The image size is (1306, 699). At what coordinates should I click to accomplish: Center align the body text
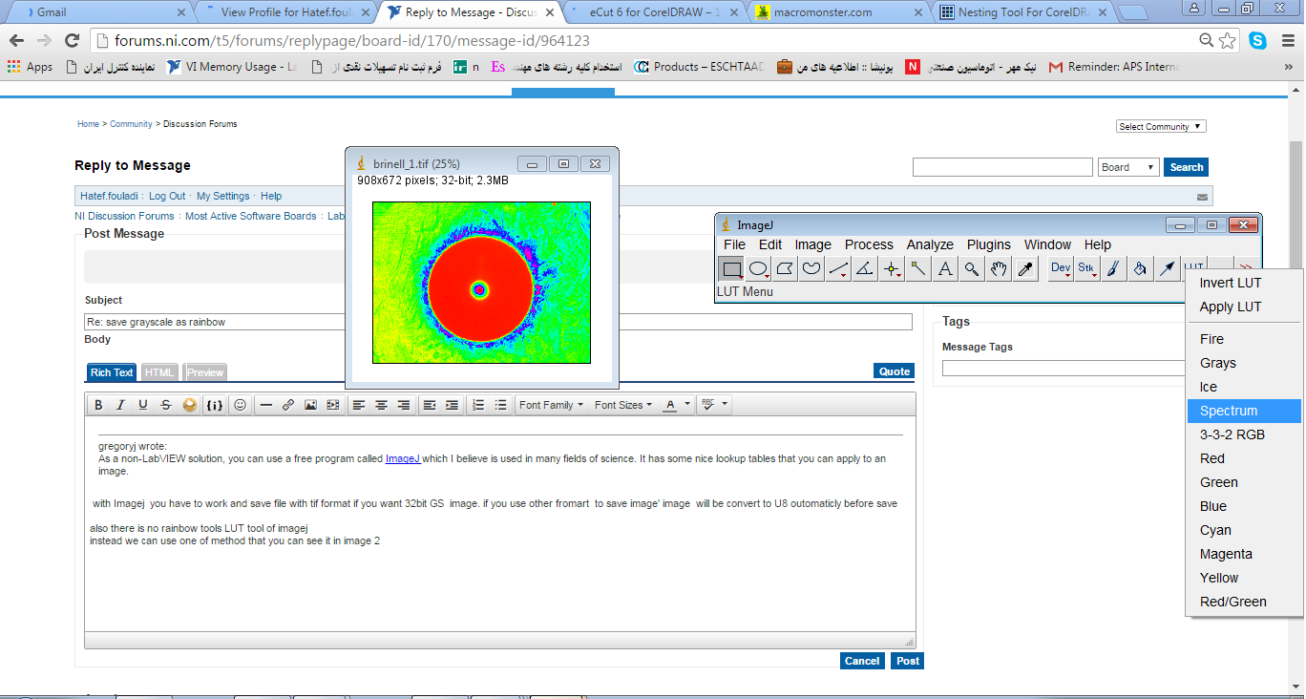pyautogui.click(x=381, y=405)
